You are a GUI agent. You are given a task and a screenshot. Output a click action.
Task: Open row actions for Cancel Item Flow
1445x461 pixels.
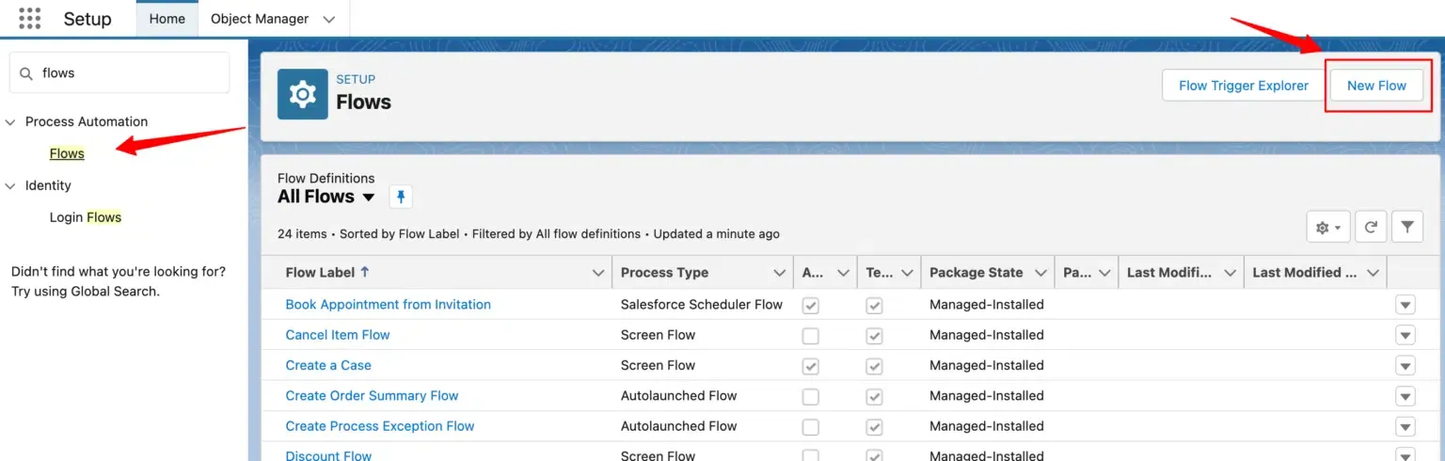(x=1405, y=335)
